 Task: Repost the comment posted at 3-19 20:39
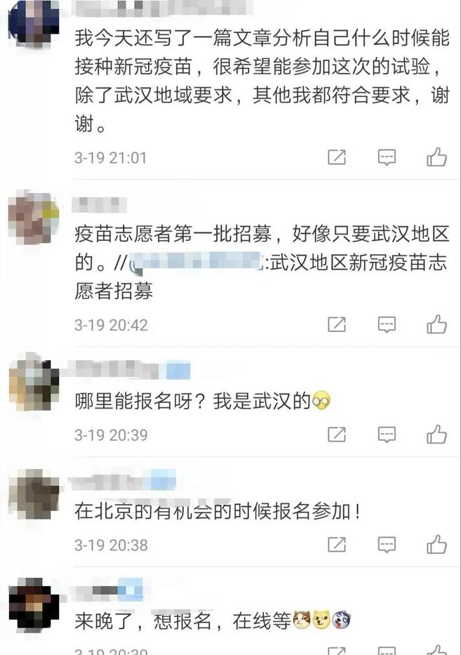tap(337, 435)
